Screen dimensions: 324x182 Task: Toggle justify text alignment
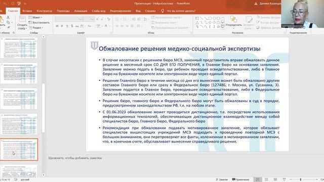pos(132,26)
